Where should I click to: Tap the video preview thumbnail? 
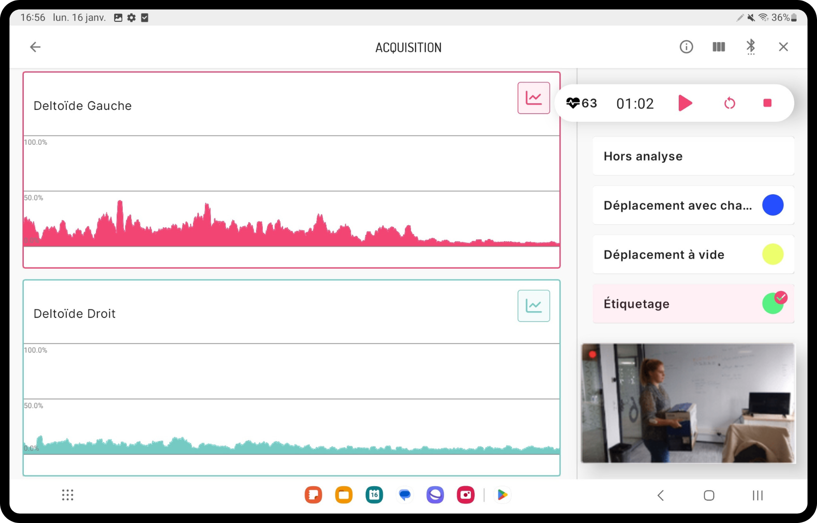click(x=688, y=403)
